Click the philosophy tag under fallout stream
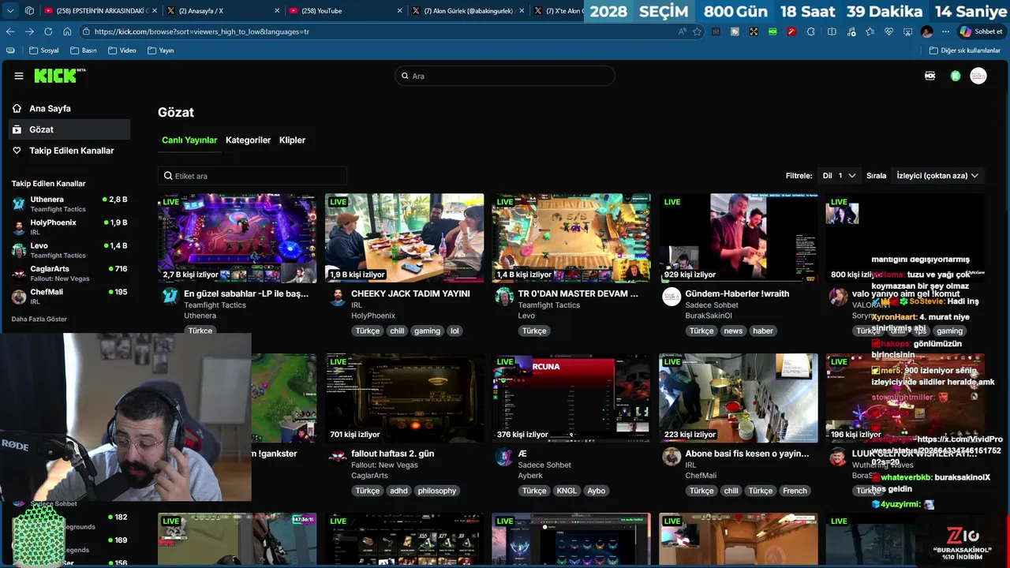Screen dimensions: 1010x568 point(437,491)
